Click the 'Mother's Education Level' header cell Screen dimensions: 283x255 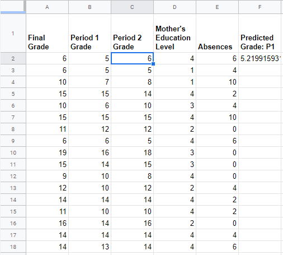click(174, 33)
